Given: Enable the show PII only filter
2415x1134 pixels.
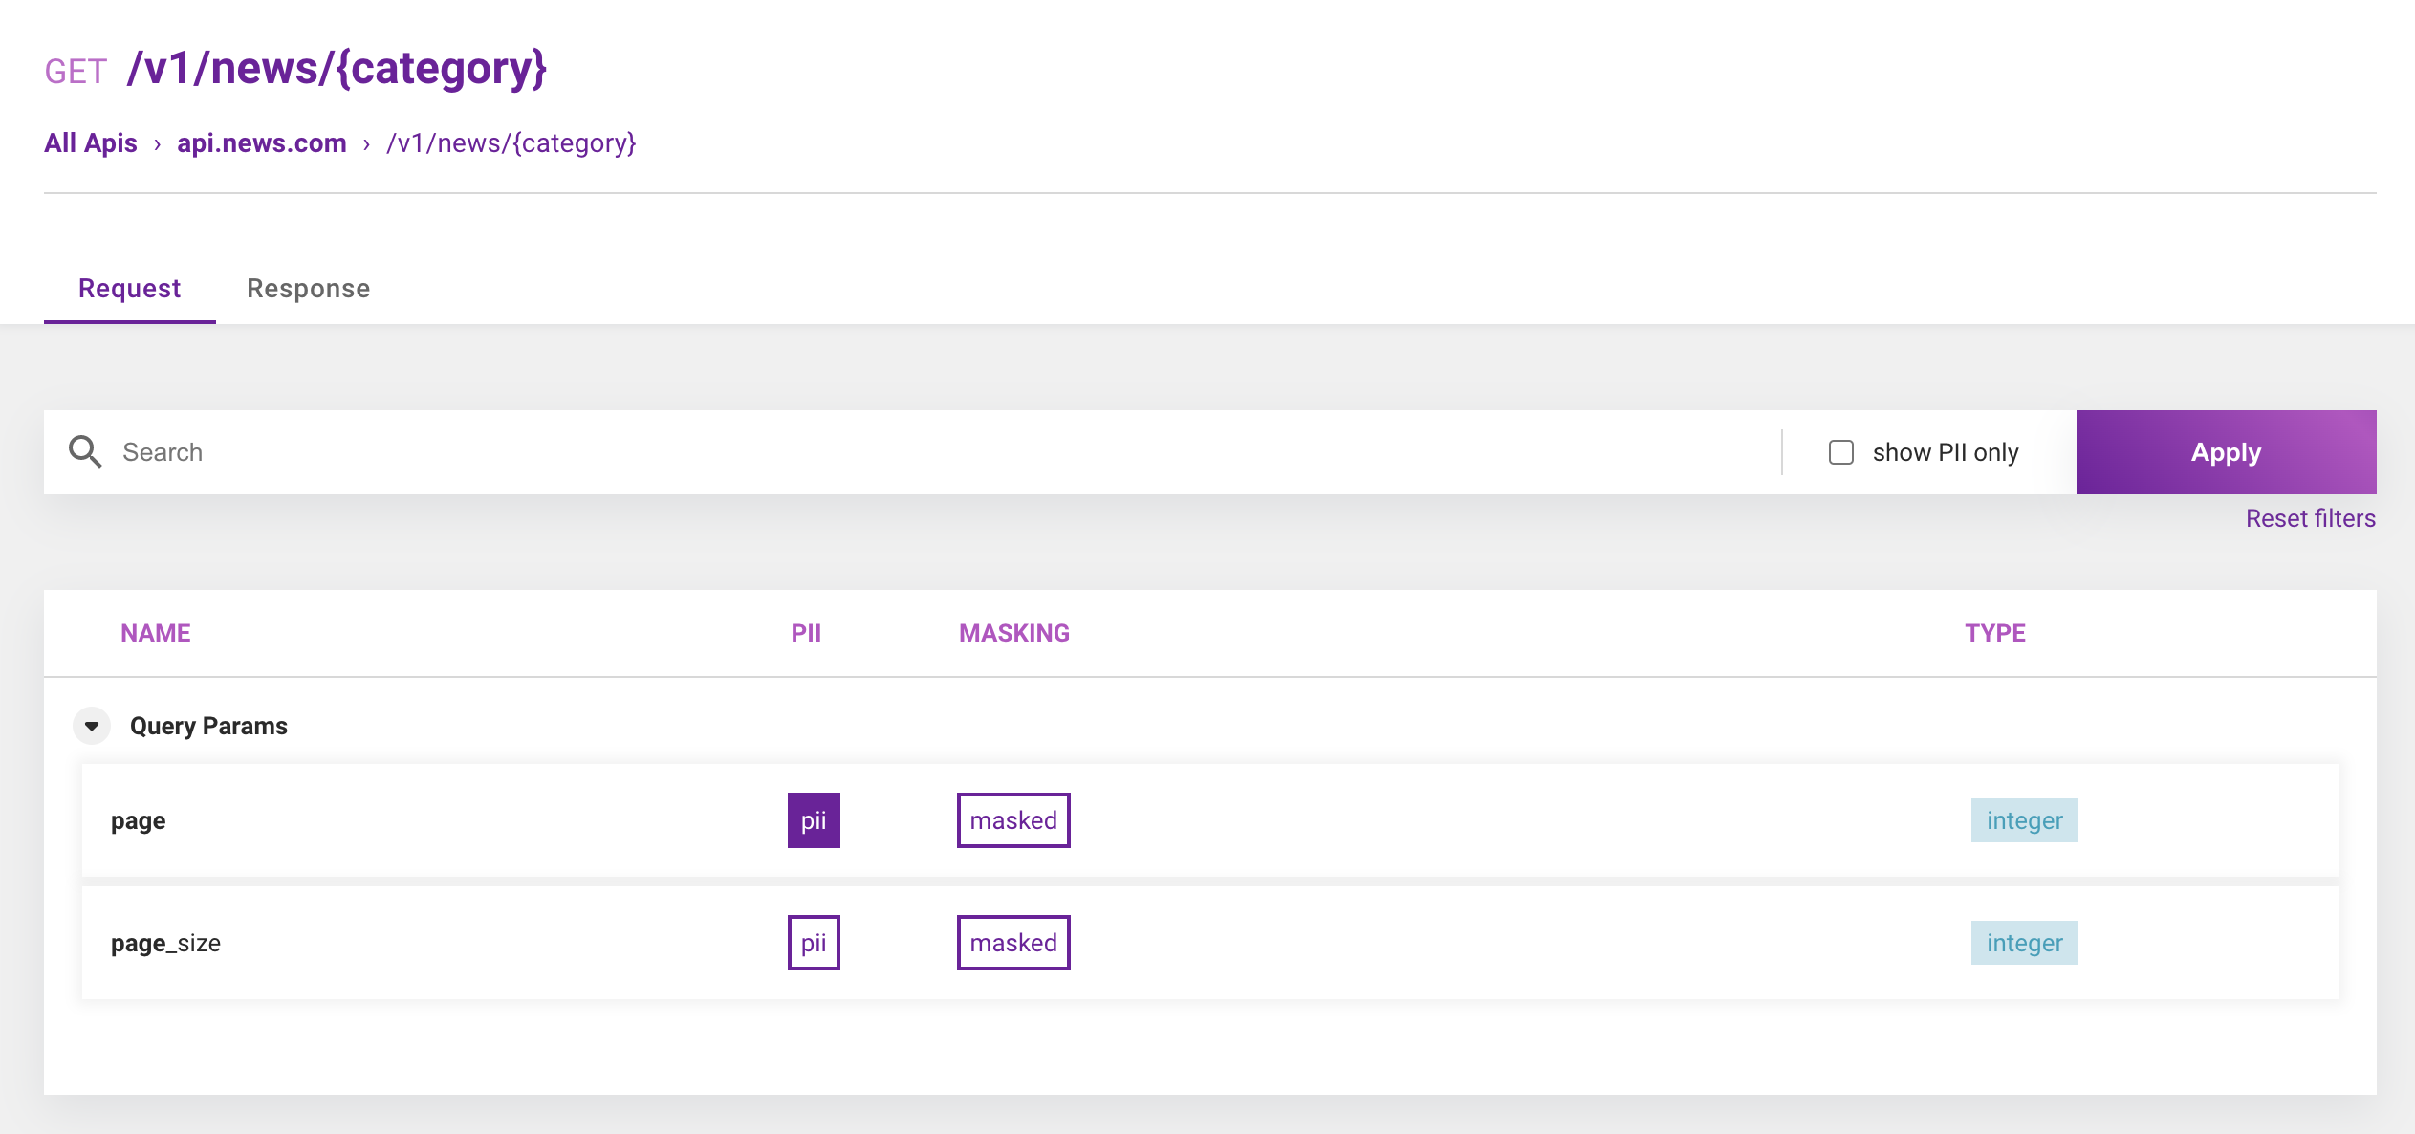Looking at the screenshot, I should pyautogui.click(x=1841, y=451).
